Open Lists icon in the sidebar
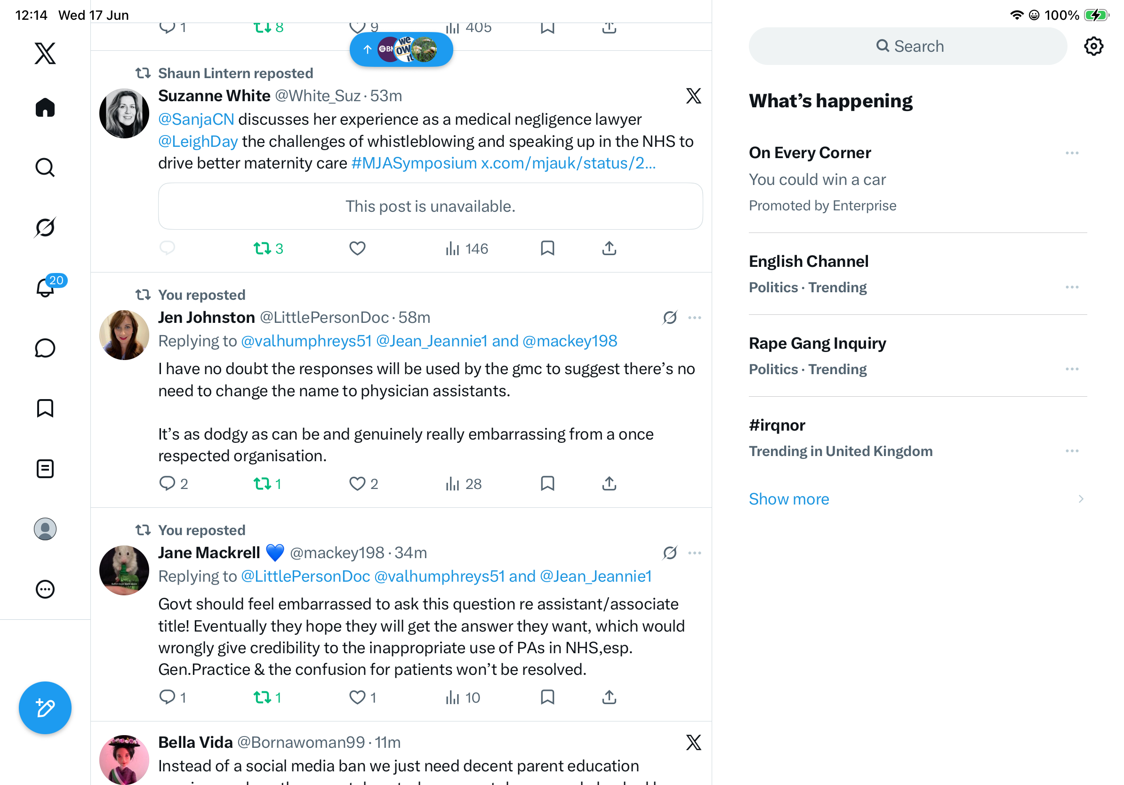 point(45,468)
